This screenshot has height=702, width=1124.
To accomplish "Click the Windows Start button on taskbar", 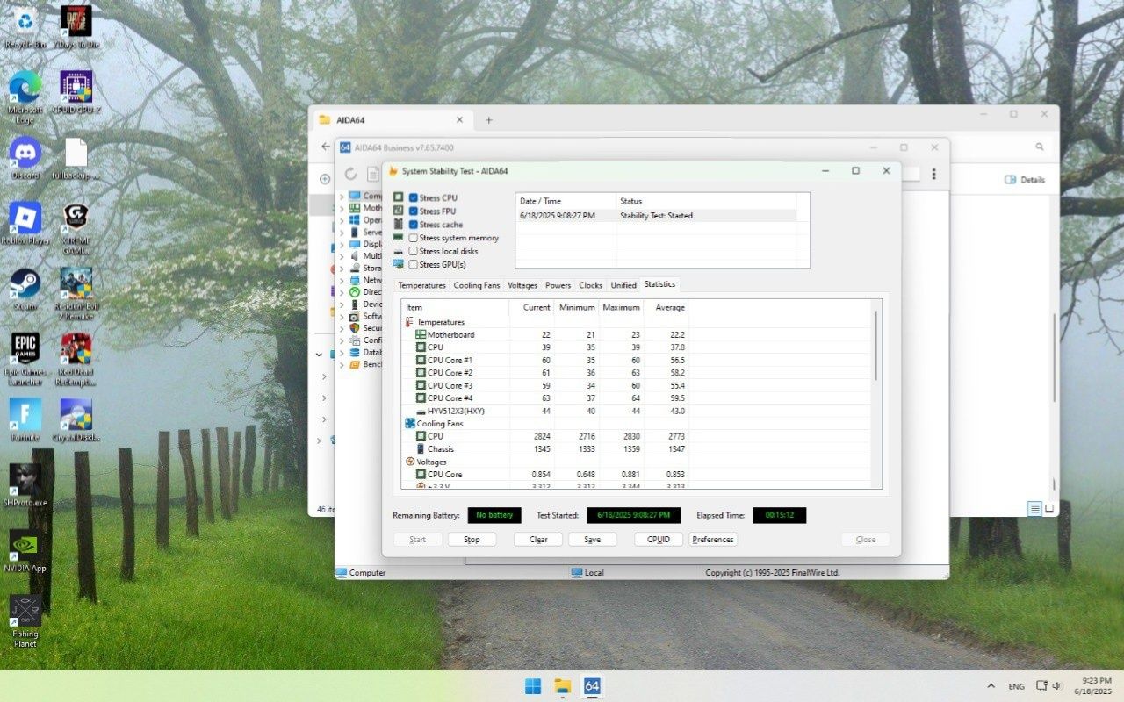I will (533, 685).
